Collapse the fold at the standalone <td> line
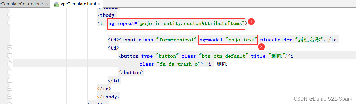 click(10, 48)
